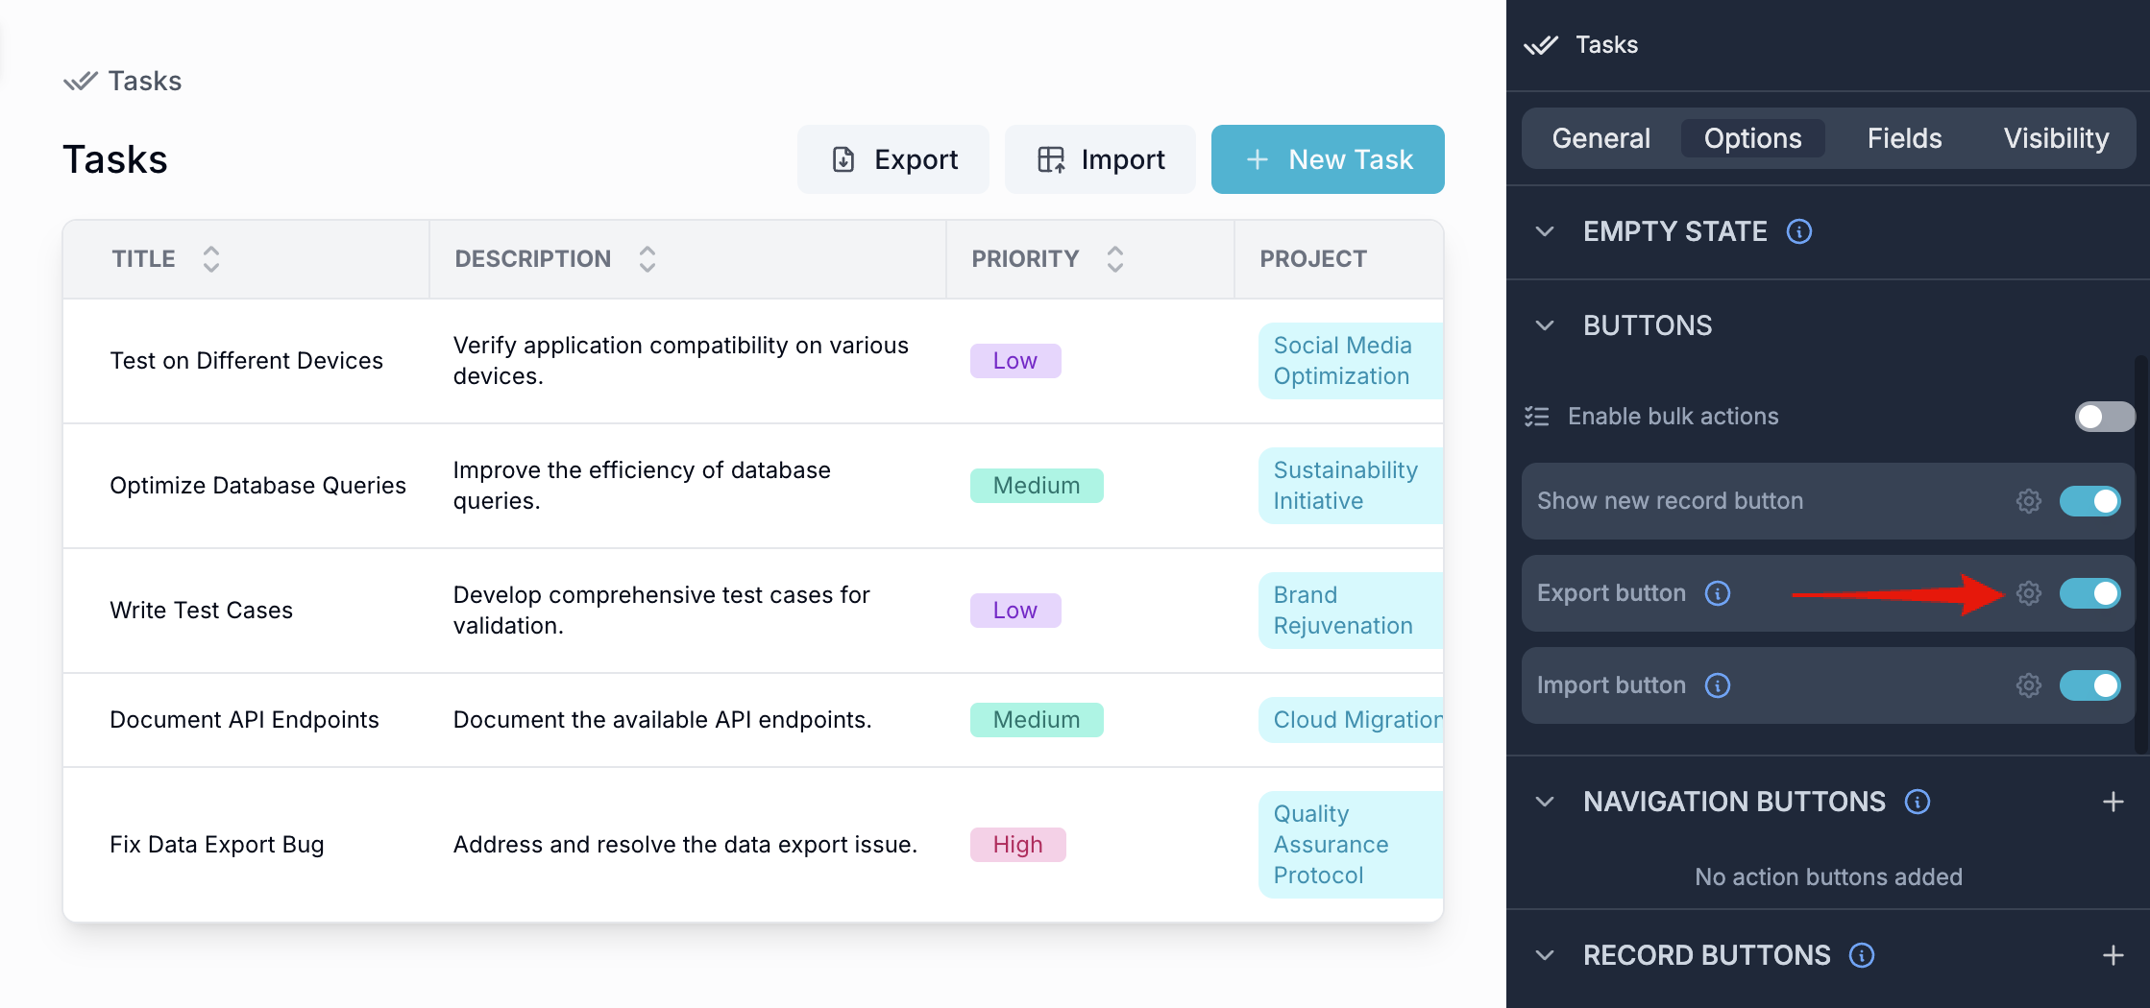Image resolution: width=2150 pixels, height=1008 pixels.
Task: Add a record button with plus icon
Action: click(x=2113, y=955)
